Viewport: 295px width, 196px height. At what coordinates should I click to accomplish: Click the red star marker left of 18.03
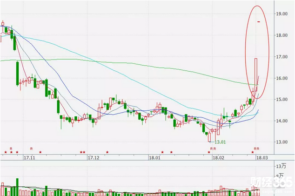click(x=253, y=152)
